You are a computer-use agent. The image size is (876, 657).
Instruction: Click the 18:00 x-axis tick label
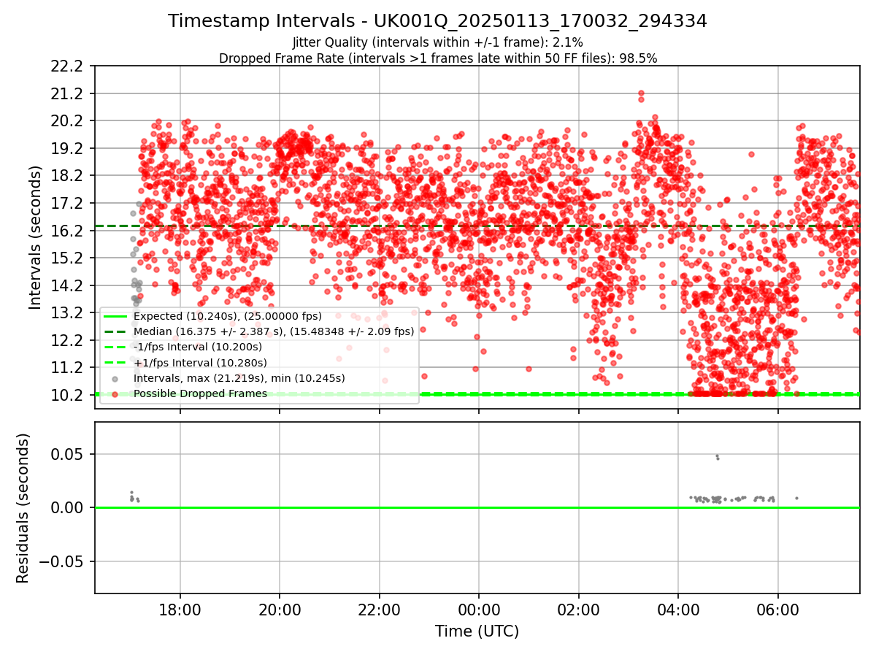(180, 609)
